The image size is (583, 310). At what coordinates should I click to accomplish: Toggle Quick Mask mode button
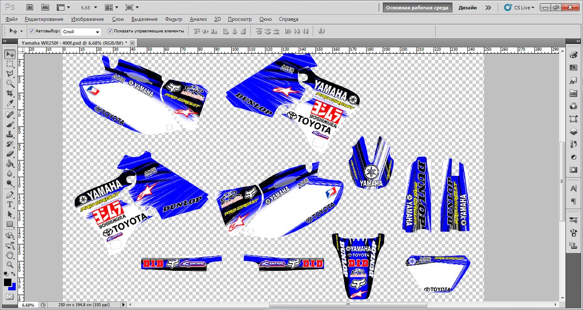point(10,296)
